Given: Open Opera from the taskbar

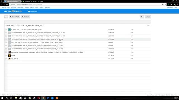Looking at the screenshot, I should coord(39,98).
